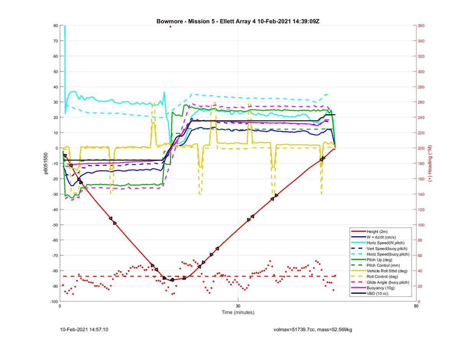Click the '200' heading axis tick label
Screen dimensions: 460x339
[x=422, y=148]
